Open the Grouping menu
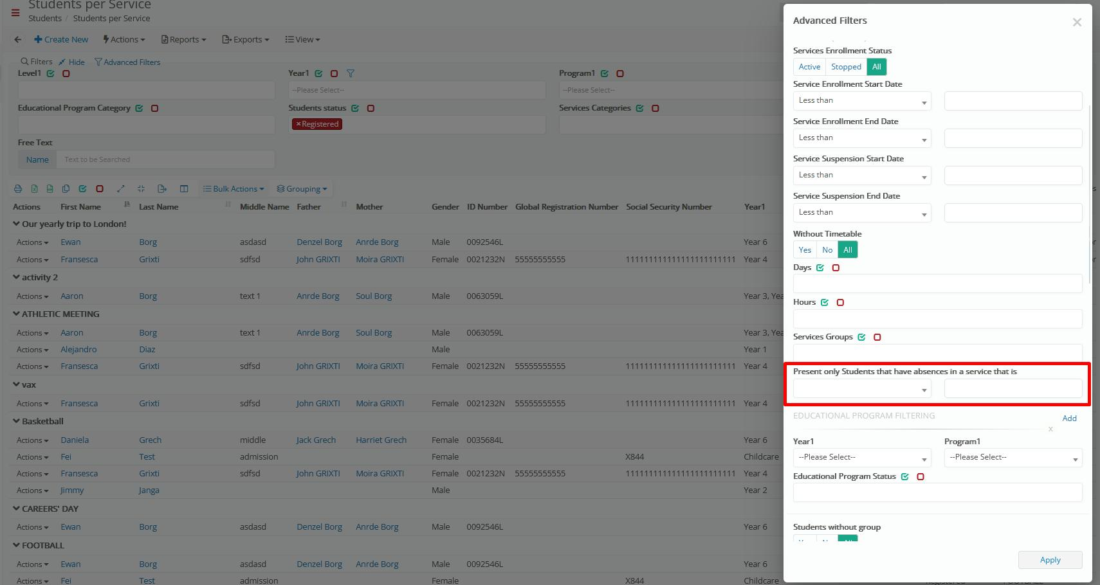This screenshot has height=585, width=1100. pos(302,189)
